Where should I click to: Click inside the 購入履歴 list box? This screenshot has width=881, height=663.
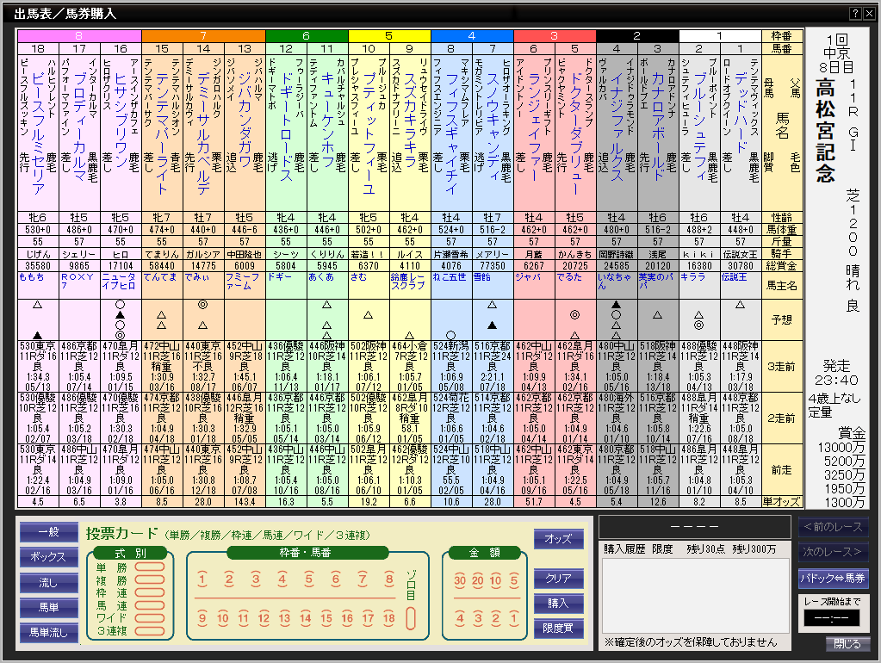click(x=697, y=596)
